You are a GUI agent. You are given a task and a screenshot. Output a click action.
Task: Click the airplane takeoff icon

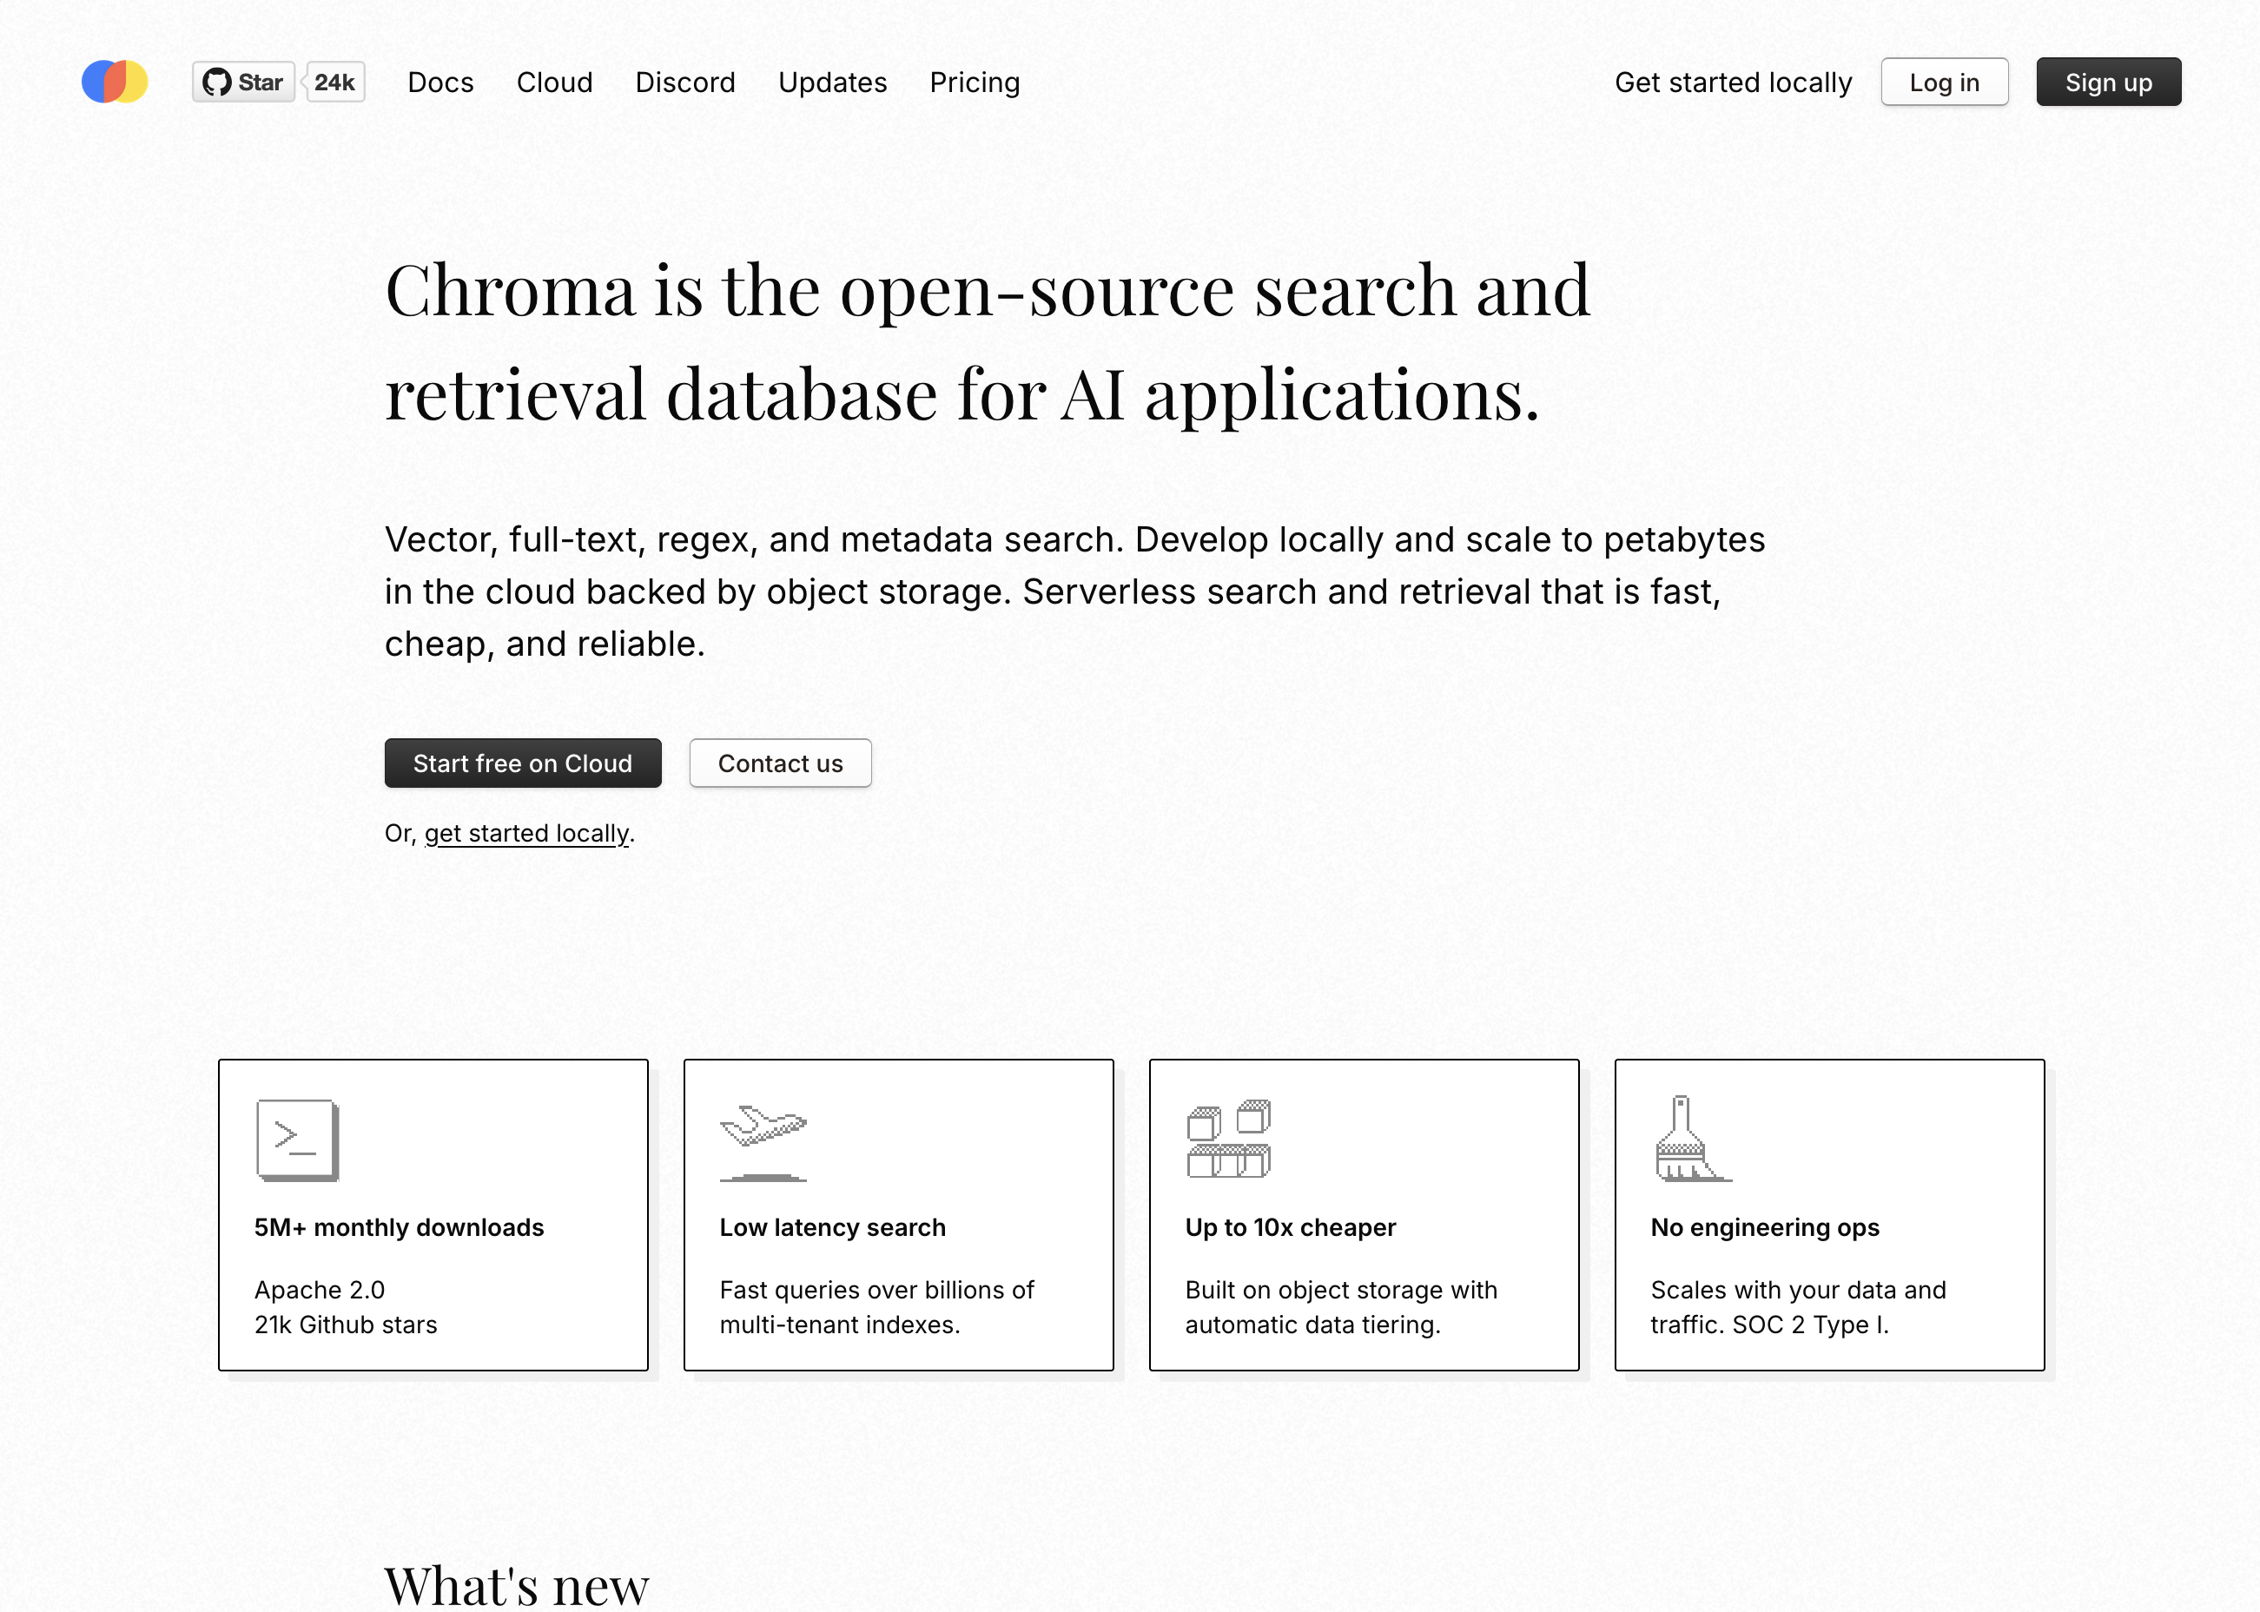pos(763,1140)
